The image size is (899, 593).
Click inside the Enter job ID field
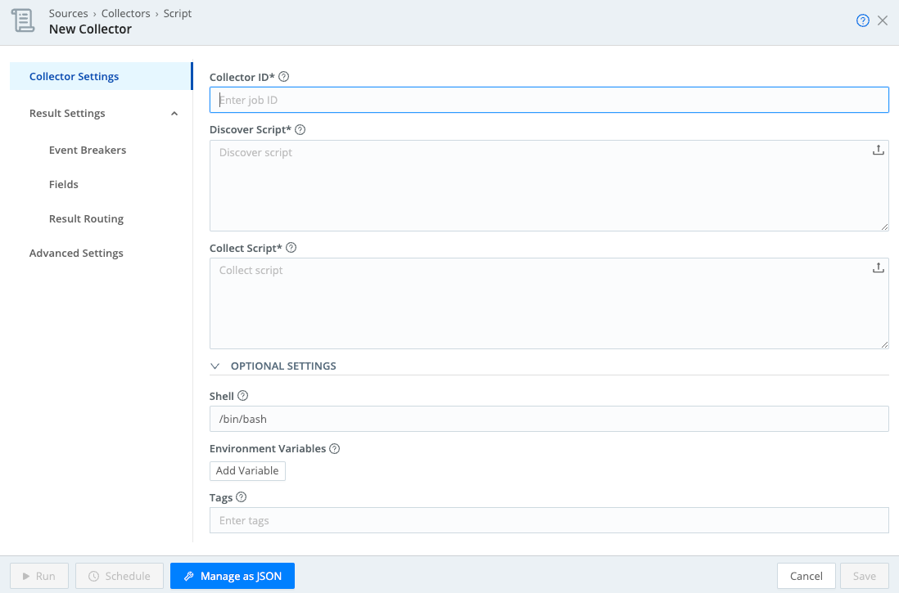tap(549, 99)
